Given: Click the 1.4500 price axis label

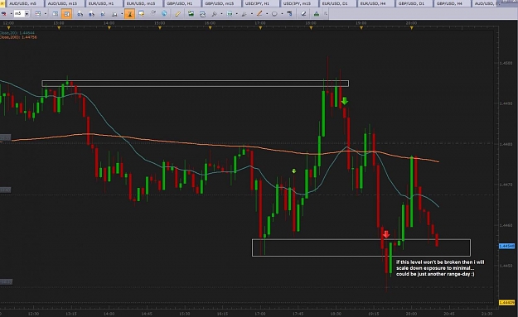Looking at the screenshot, I should click(x=506, y=63).
